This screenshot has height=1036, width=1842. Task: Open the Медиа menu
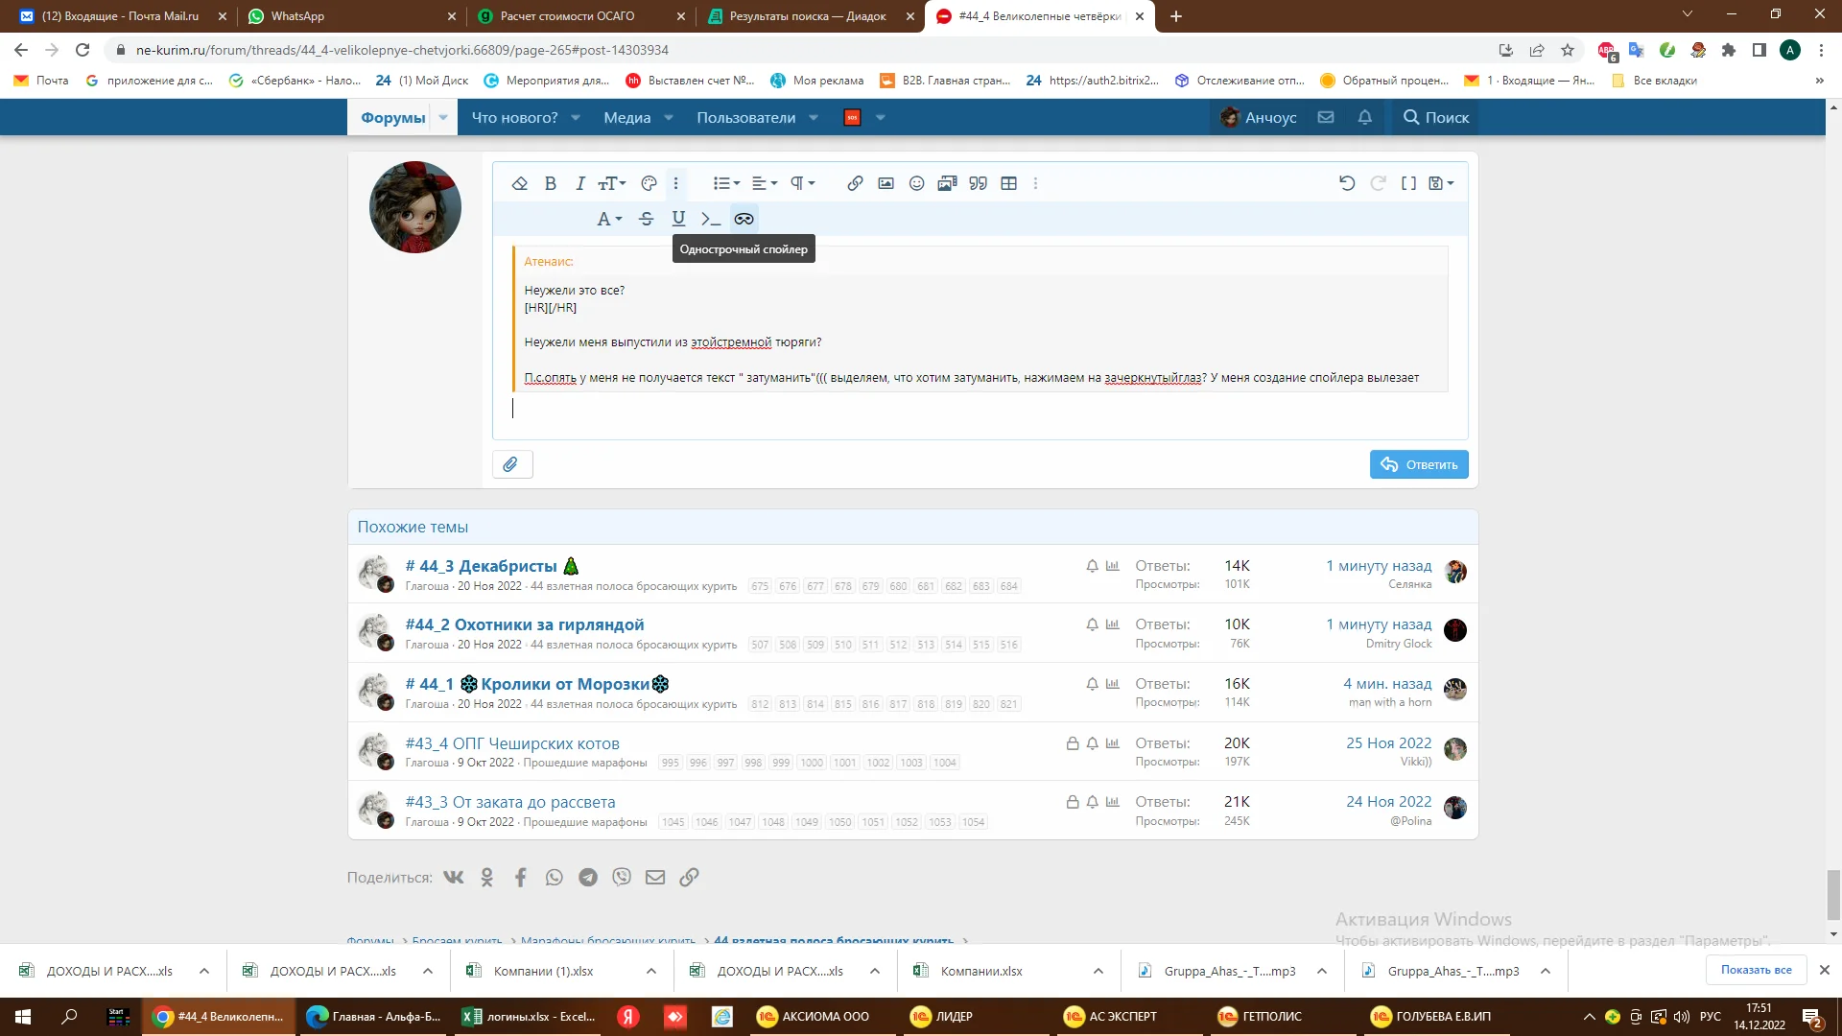[626, 117]
